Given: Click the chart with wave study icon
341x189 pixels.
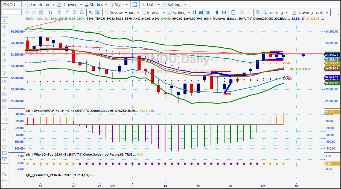Looking at the screenshot, I should point(75,13).
